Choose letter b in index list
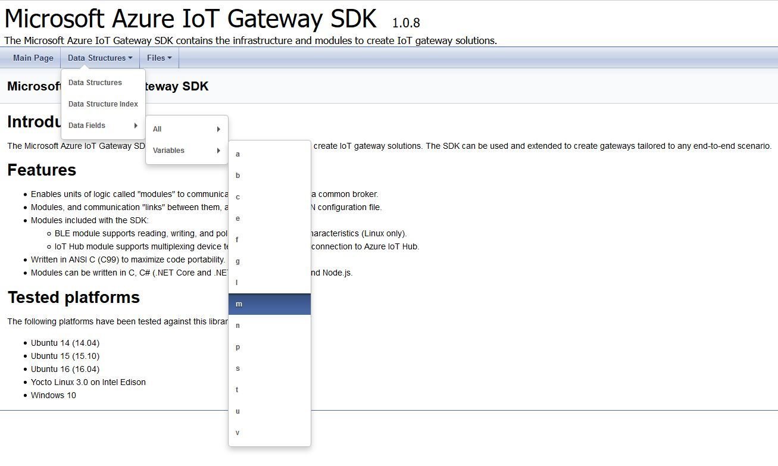Image resolution: width=778 pixels, height=466 pixels. click(270, 176)
